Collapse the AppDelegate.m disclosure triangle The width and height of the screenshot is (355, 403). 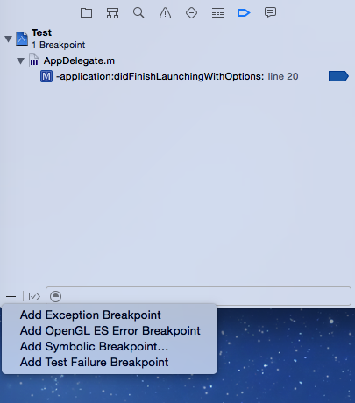tap(20, 60)
